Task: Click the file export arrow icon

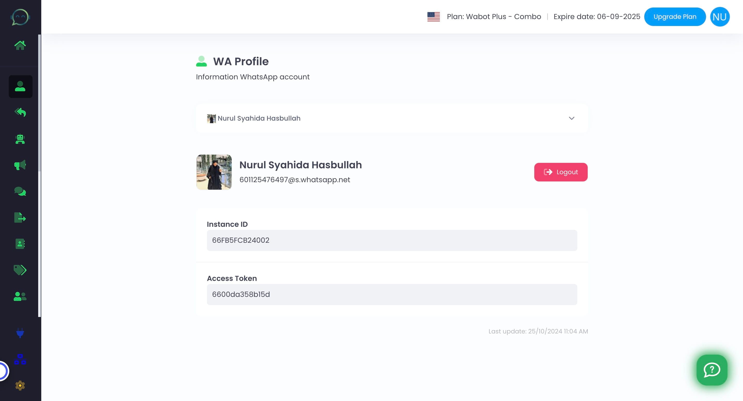Action: coord(20,218)
